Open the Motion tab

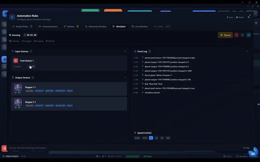coord(71,27)
